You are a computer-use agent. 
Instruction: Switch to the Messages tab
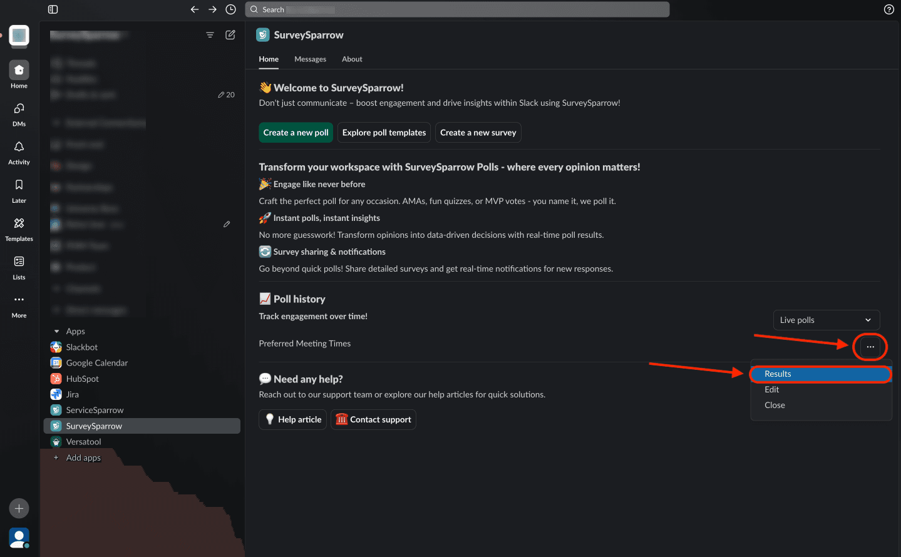coord(310,59)
